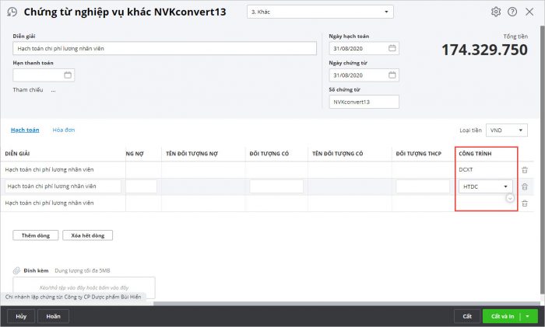Image resolution: width=545 pixels, height=327 pixels.
Task: Switch to the Hạch toán tab
Action: pos(25,130)
